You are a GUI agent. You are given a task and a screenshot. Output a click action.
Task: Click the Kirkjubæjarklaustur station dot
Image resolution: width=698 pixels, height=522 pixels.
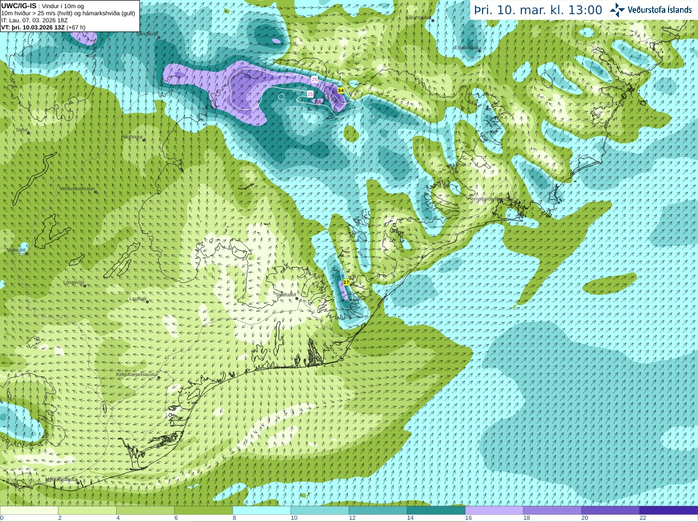pyautogui.click(x=159, y=378)
